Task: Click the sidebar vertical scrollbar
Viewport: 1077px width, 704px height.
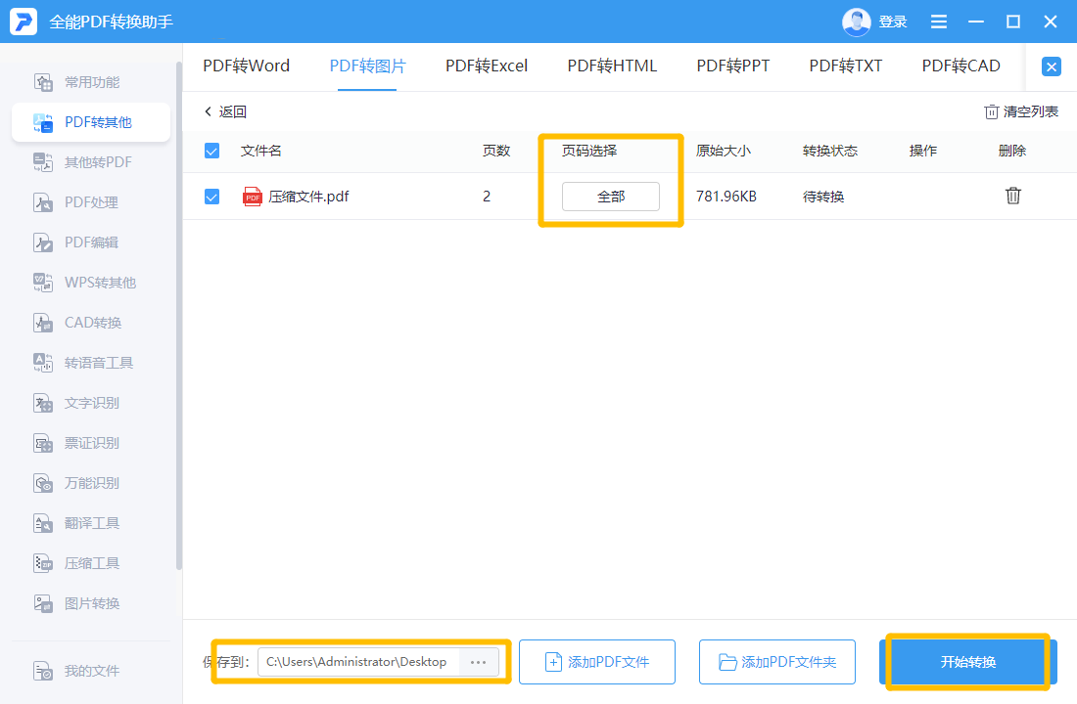Action: tap(179, 316)
